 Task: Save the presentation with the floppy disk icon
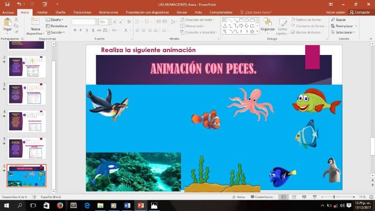pos(7,4)
